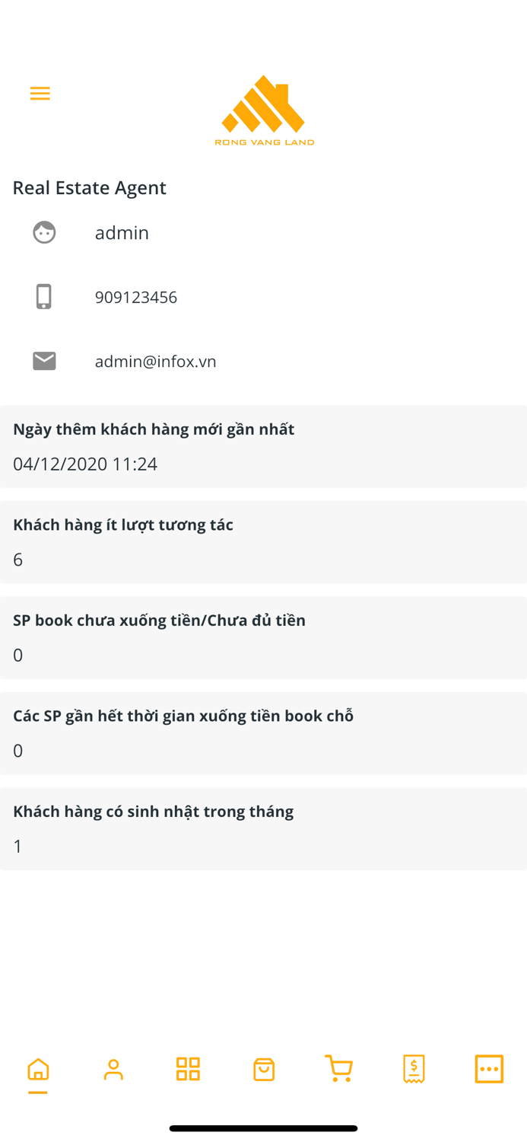Viewport: 527px width, 1142px height.
Task: Open the more options tab
Action: click(489, 1069)
